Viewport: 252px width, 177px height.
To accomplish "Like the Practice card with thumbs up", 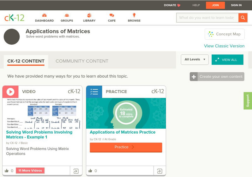I will 90,171.
